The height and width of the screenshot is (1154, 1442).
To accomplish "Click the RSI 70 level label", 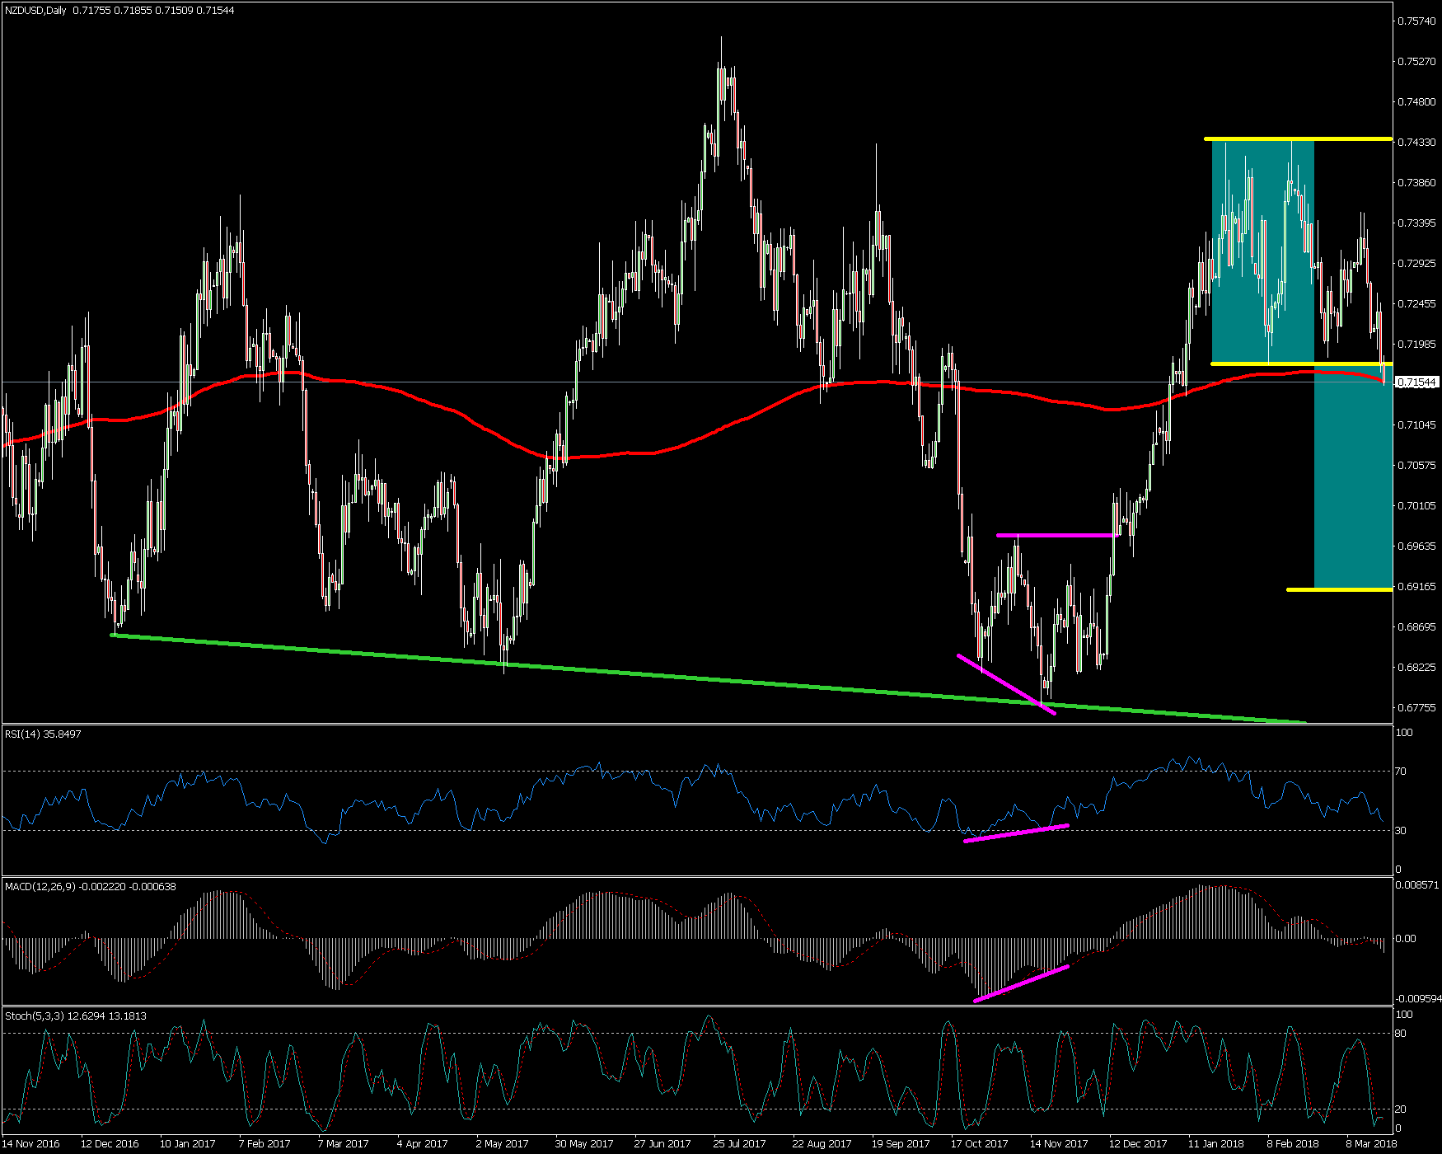I will point(1401,772).
